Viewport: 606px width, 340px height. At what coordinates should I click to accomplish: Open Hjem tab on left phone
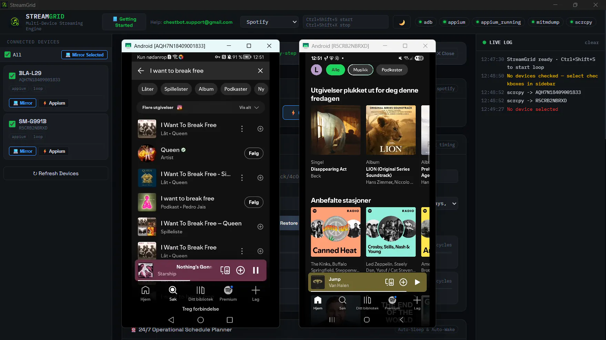(145, 294)
